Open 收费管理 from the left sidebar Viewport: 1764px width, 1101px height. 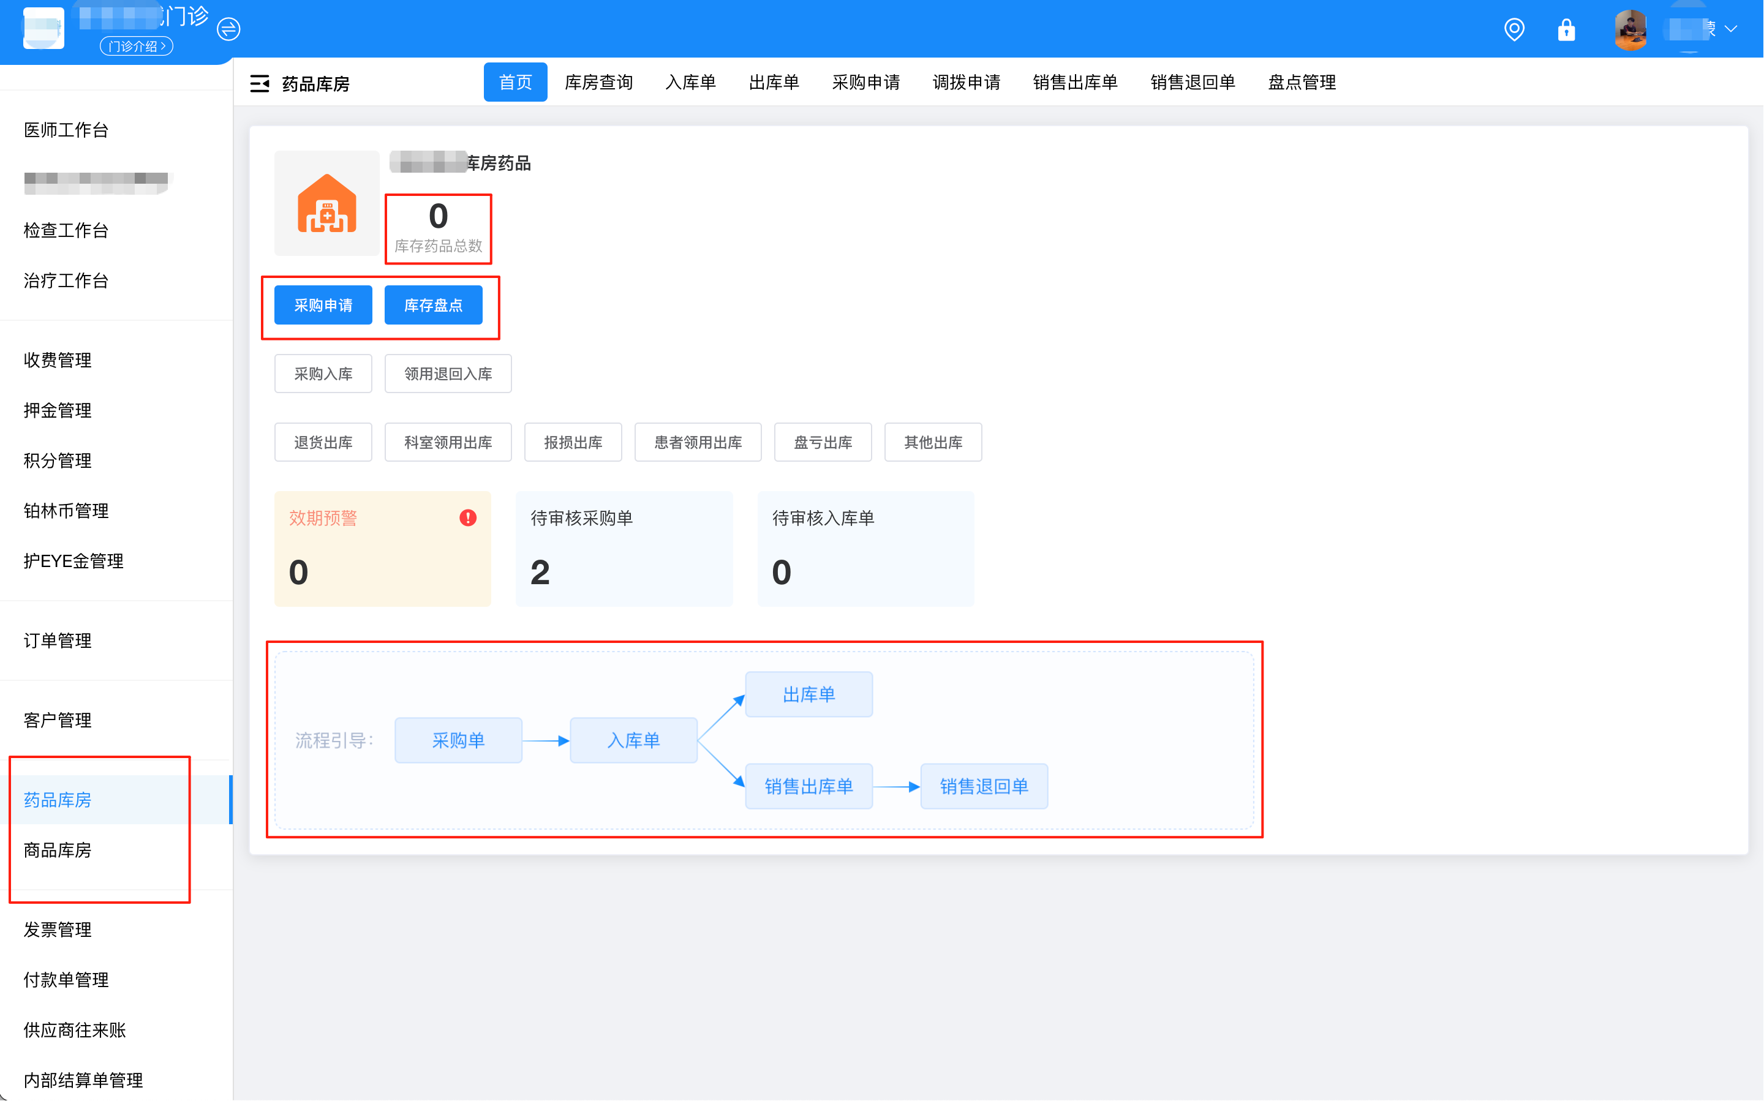(x=58, y=359)
